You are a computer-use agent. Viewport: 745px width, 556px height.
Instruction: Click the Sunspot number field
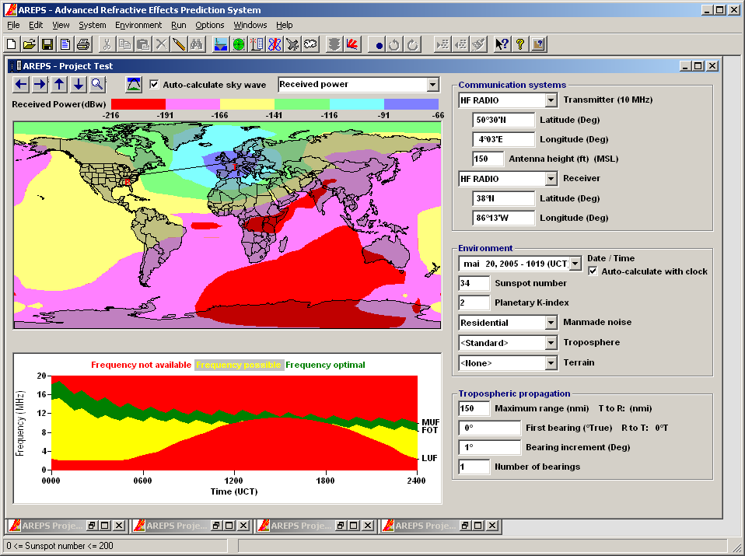[474, 283]
